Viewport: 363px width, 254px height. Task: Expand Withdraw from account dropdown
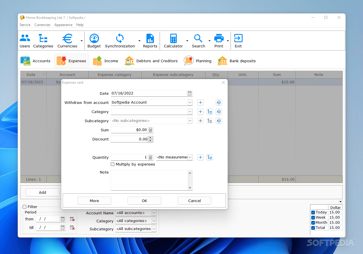tap(190, 102)
